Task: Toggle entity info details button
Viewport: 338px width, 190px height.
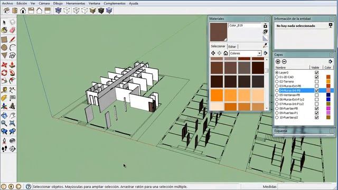Action: (331, 26)
